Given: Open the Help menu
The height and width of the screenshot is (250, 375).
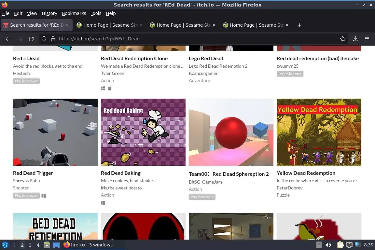Looking at the screenshot, I should tap(111, 13).
